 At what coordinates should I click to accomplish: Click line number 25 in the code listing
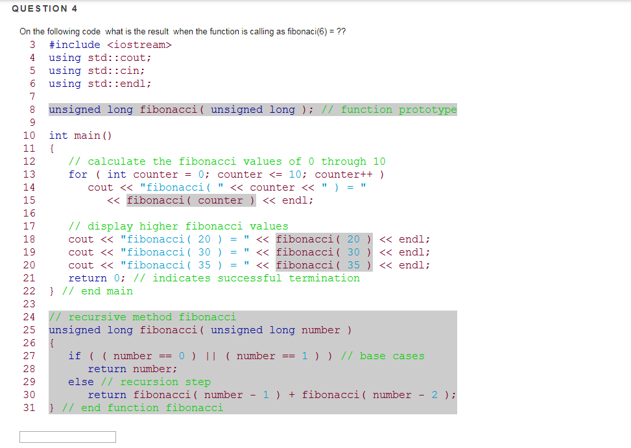(x=29, y=329)
